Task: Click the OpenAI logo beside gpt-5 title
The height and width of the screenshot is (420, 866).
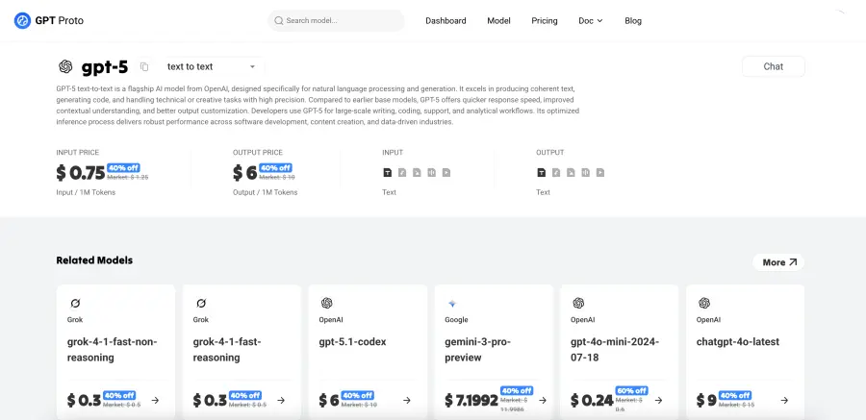Action: pos(65,66)
